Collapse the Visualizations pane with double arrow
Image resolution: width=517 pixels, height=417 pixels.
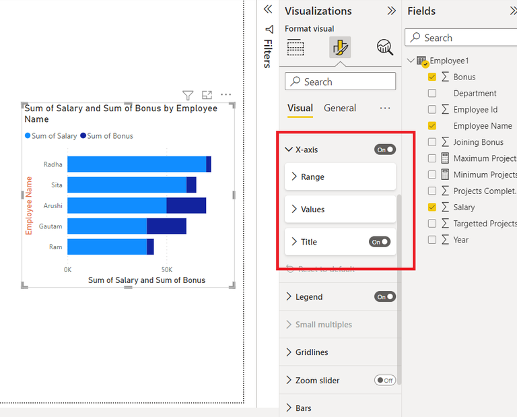(x=391, y=11)
